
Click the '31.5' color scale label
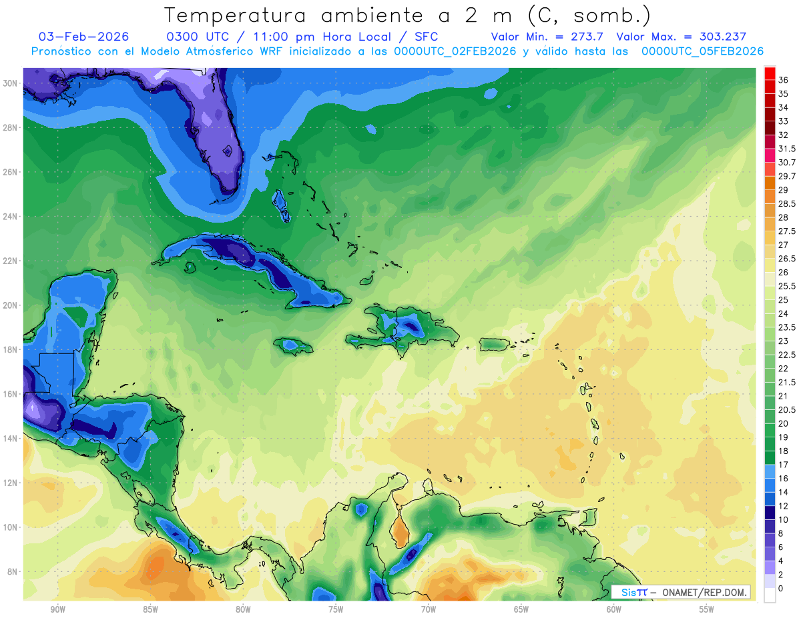coord(786,149)
